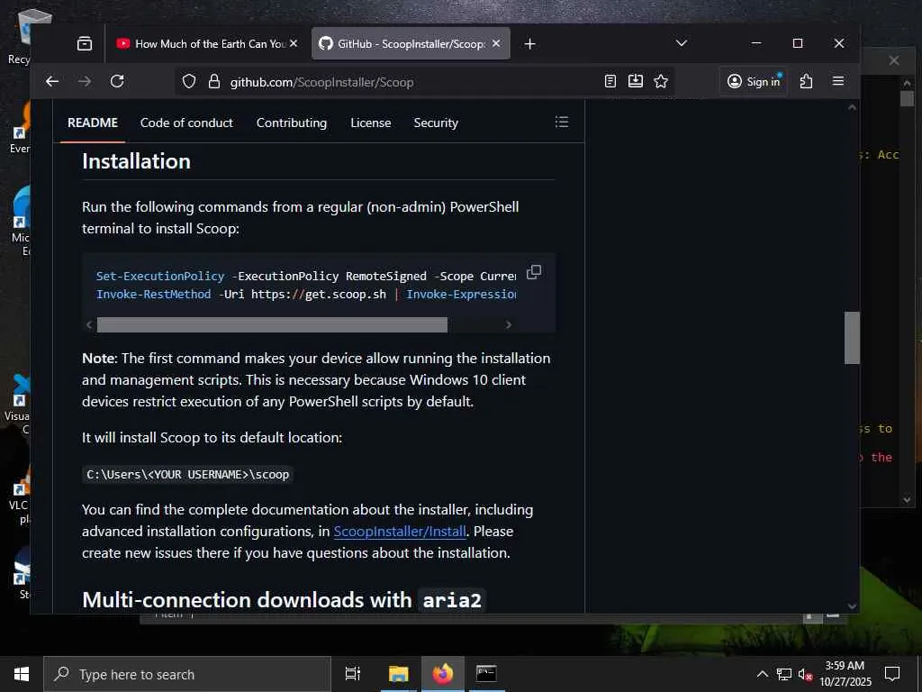Expand the list all tabs dropdown
The height and width of the screenshot is (692, 922).
click(682, 43)
